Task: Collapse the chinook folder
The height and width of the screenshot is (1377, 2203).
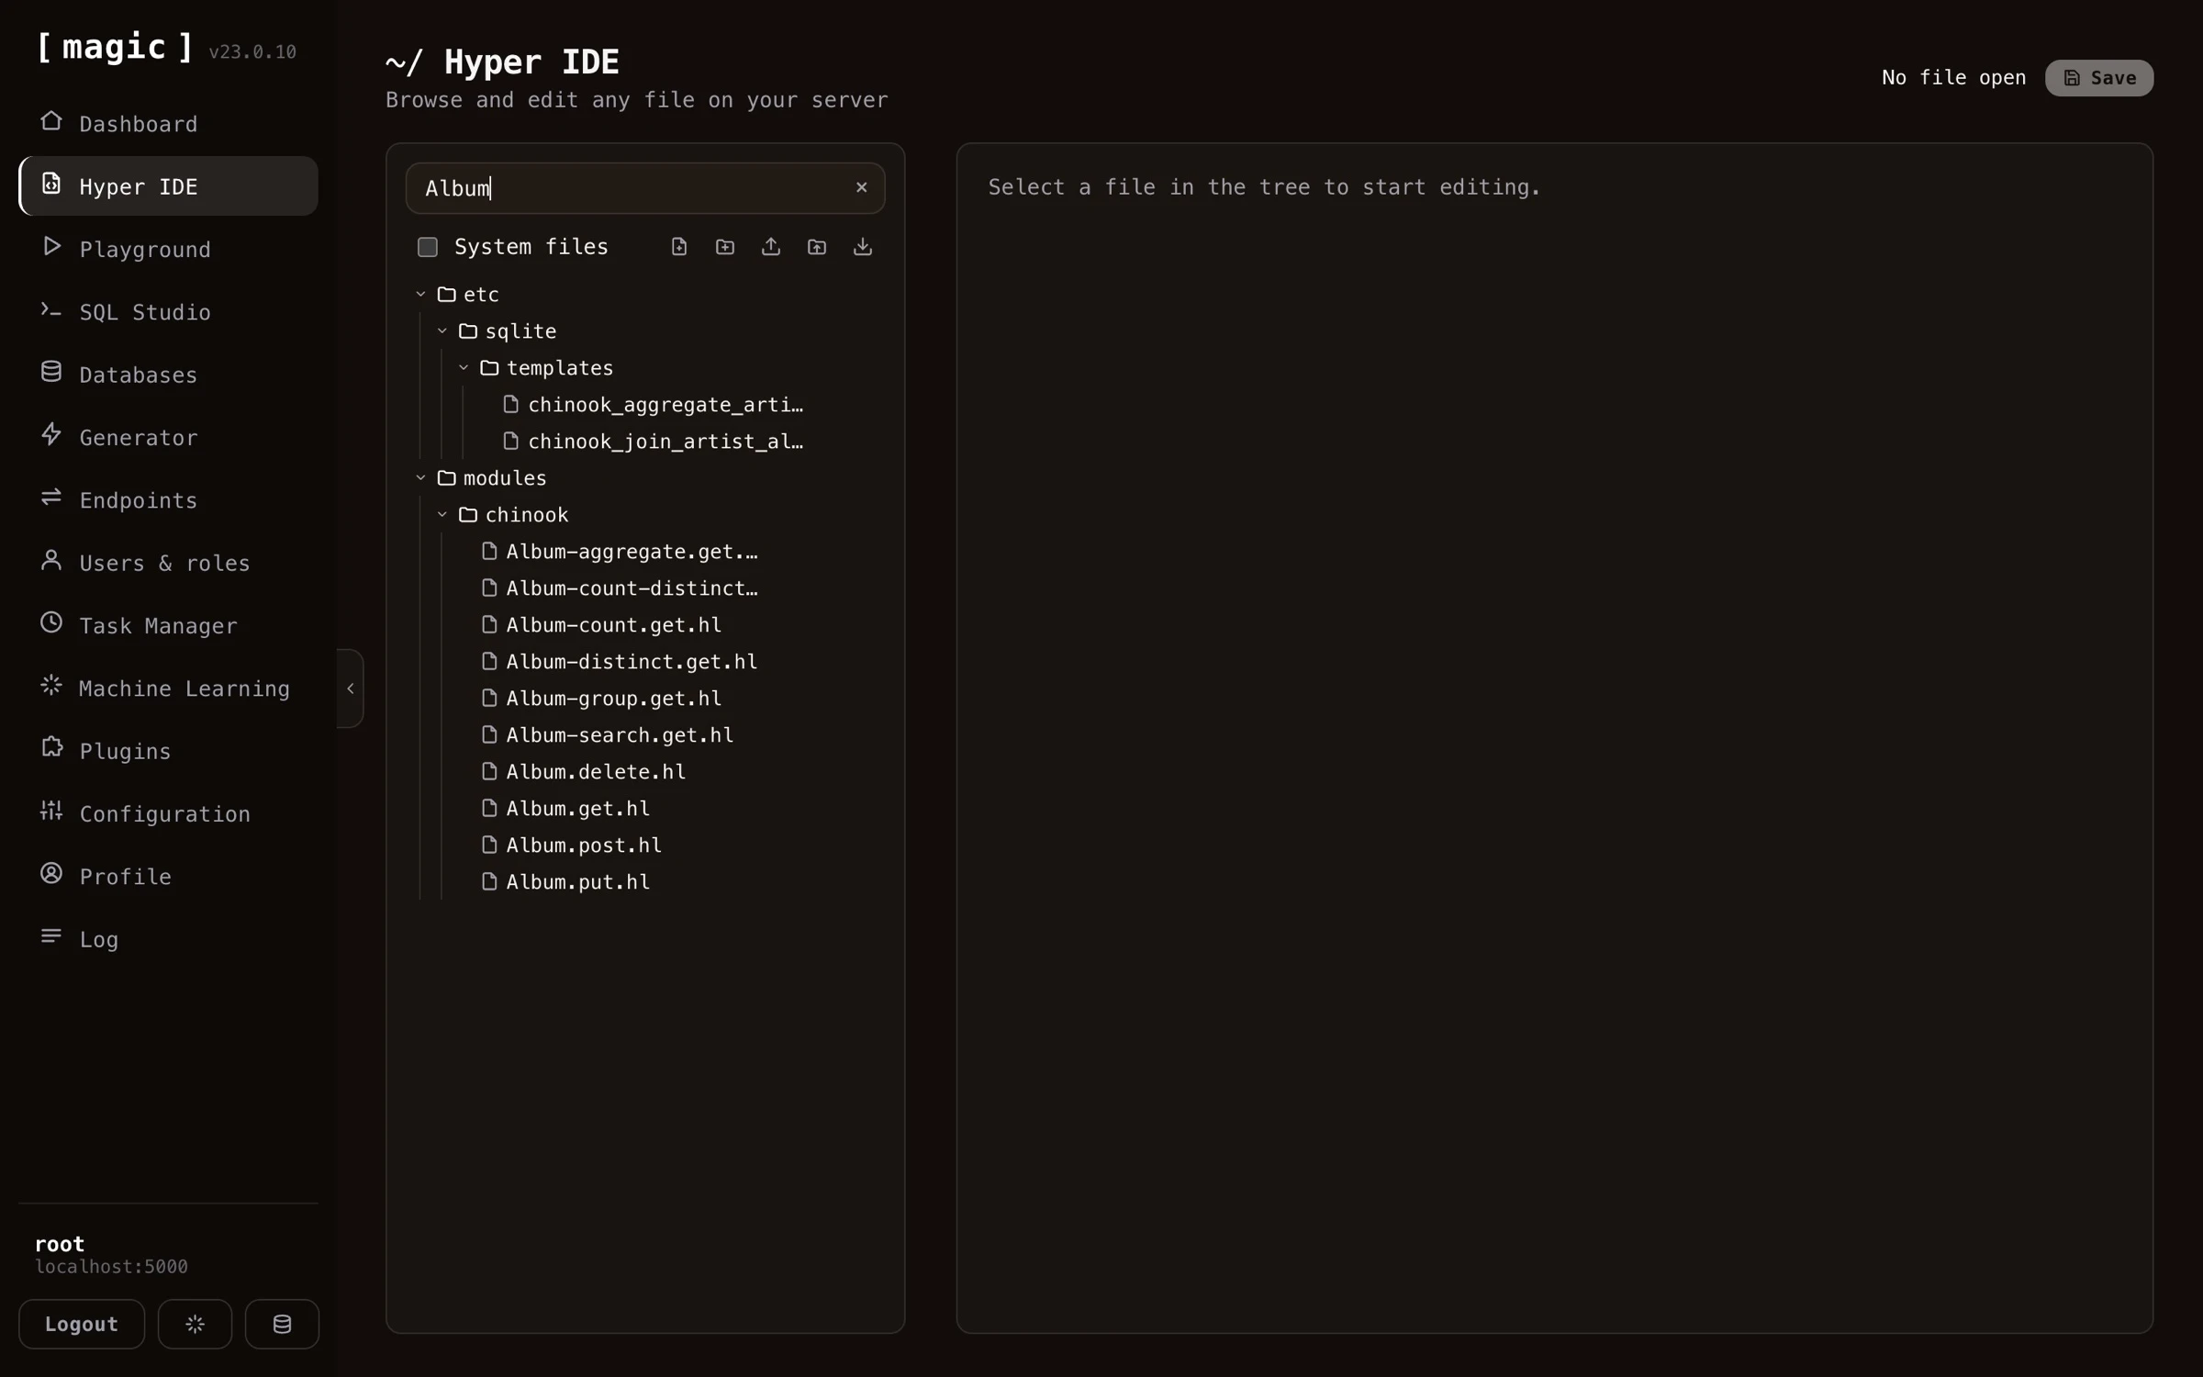Action: 442,515
